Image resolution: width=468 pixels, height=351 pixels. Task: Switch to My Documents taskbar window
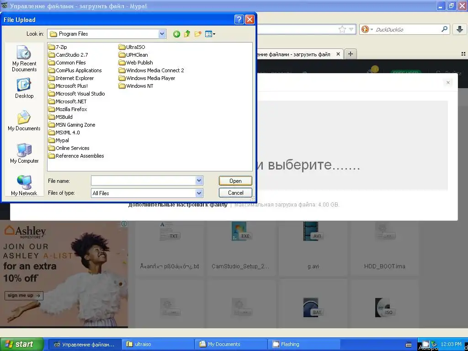[x=231, y=344]
